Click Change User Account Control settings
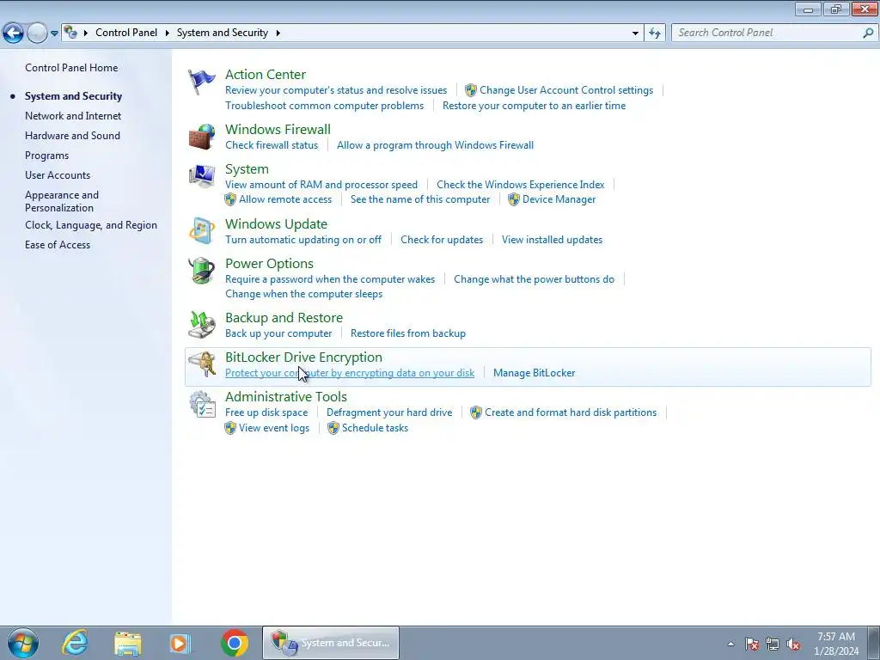 [566, 90]
